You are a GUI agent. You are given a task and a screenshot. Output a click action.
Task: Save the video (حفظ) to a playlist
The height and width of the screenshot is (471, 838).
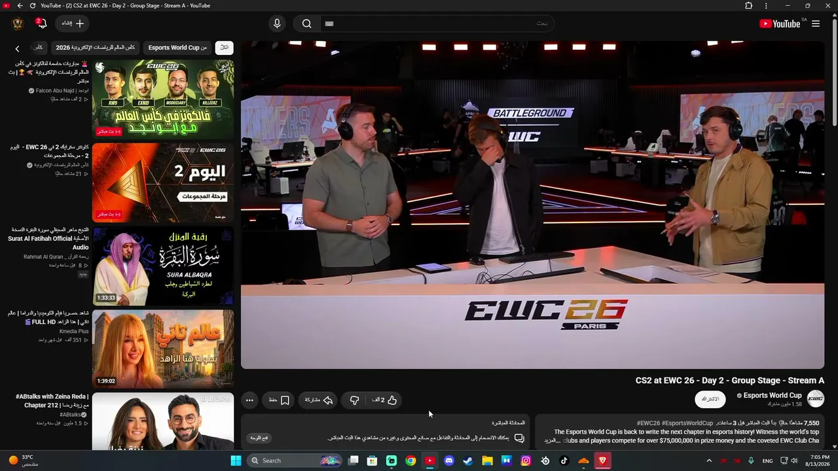click(x=279, y=400)
